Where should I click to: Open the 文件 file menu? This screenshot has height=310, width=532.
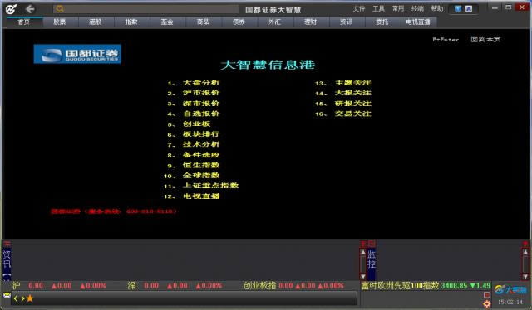click(x=359, y=8)
